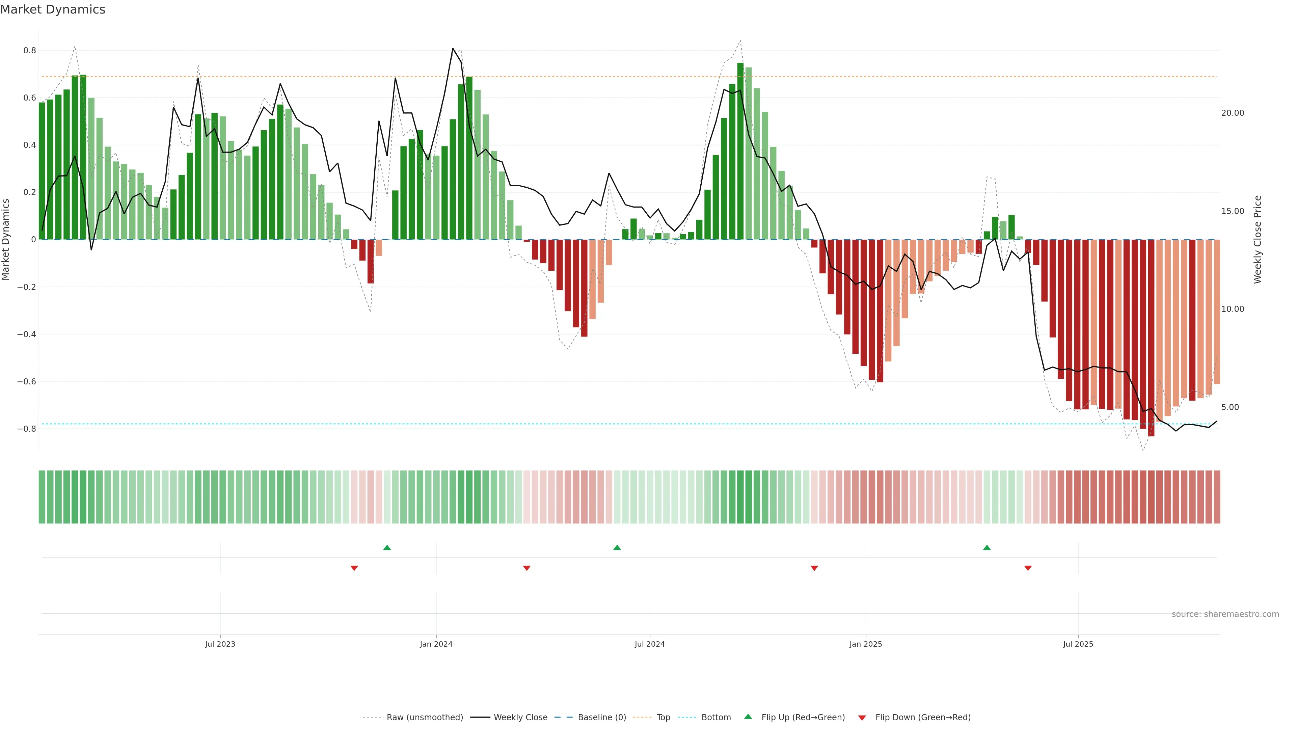Viewport: 1296px width, 729px height.
Task: Toggle the Baseline (0) legend entry
Action: tap(602, 718)
